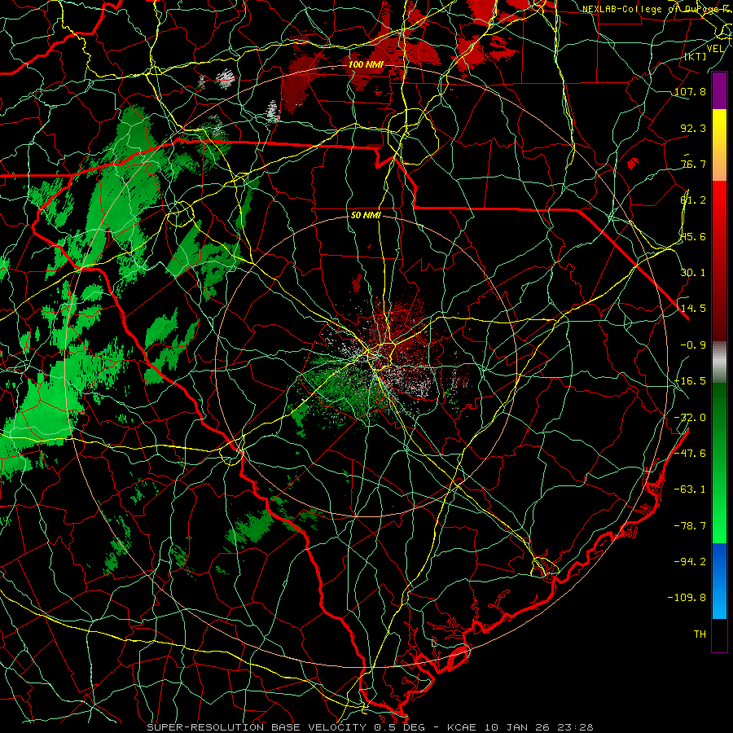The width and height of the screenshot is (733, 733).
Task: Click the -0.9 velocity scale value
Action: [x=693, y=345]
